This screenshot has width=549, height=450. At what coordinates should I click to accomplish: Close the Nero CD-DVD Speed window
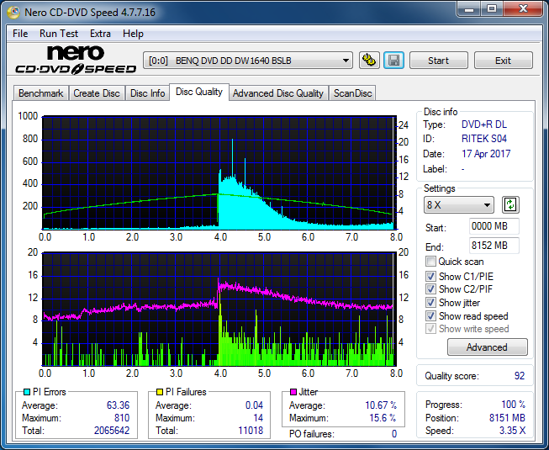point(523,8)
